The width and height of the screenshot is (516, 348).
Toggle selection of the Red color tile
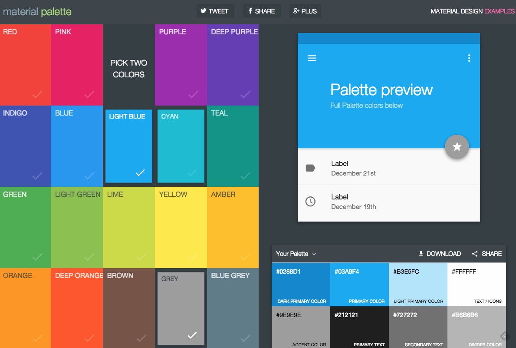[25, 64]
